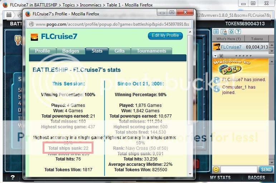
Task: Open the gear settings icon in chat panel
Action: (x=231, y=32)
